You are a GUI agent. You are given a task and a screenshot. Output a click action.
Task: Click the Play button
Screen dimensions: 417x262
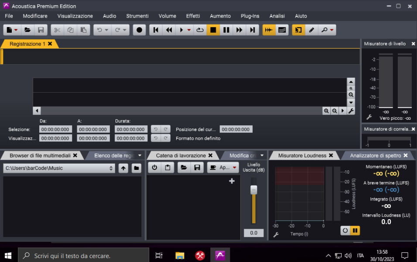tap(181, 30)
